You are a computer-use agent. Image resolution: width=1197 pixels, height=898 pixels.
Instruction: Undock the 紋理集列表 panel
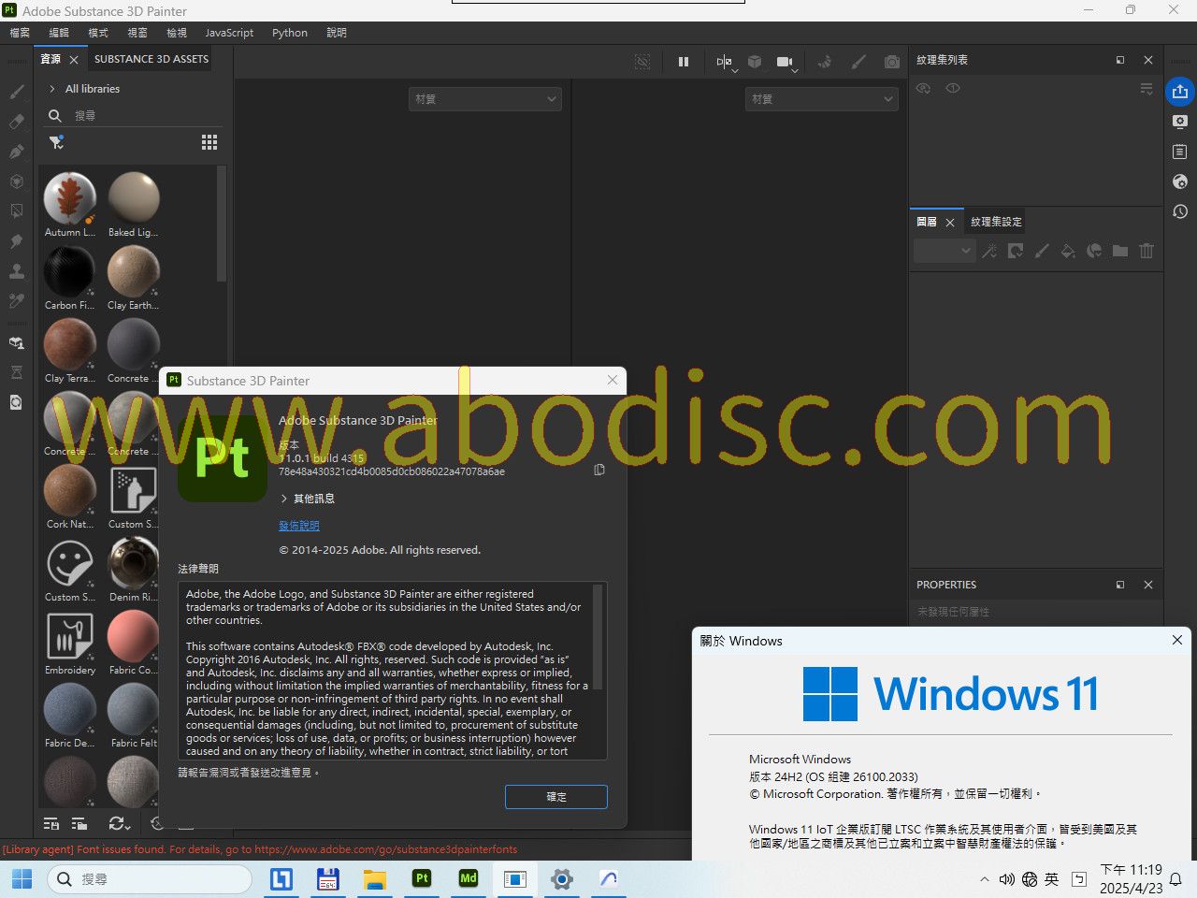coord(1120,60)
